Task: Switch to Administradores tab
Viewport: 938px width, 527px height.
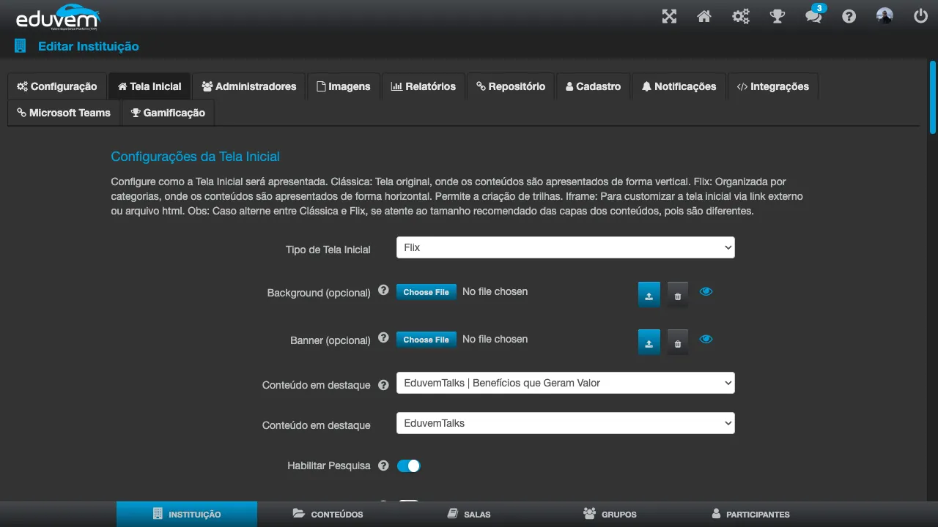Action: coord(249,86)
